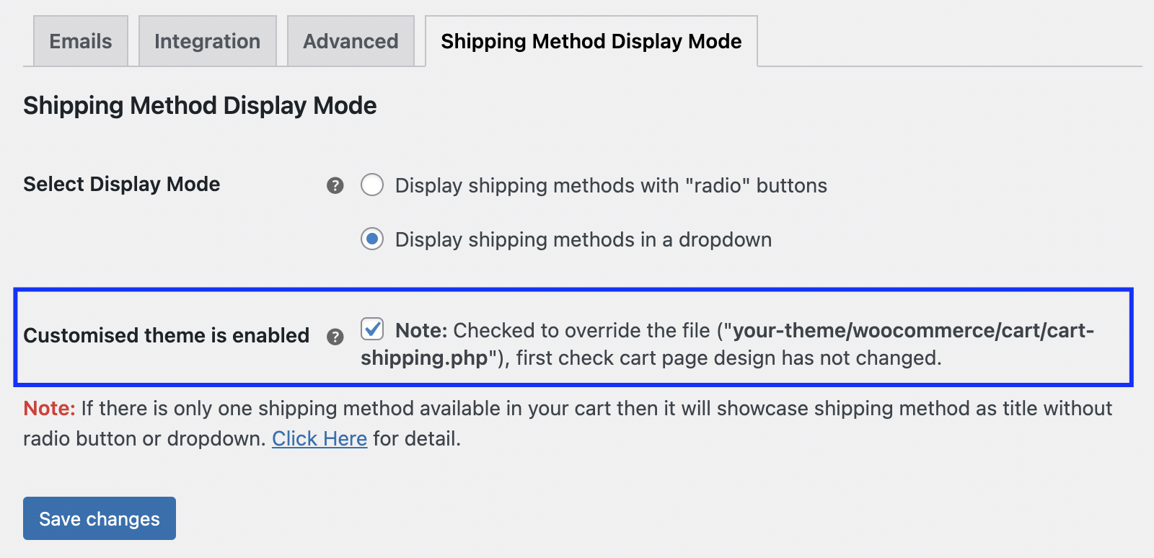Click the Customised theme is enabled field label
The image size is (1154, 558).
tap(166, 336)
